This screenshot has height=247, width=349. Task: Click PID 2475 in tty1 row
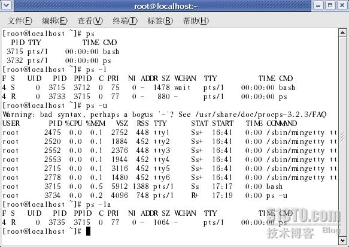pos(53,132)
